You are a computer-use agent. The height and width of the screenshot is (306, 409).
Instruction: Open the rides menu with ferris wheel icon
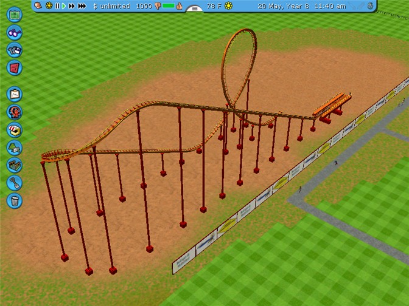tap(15, 112)
